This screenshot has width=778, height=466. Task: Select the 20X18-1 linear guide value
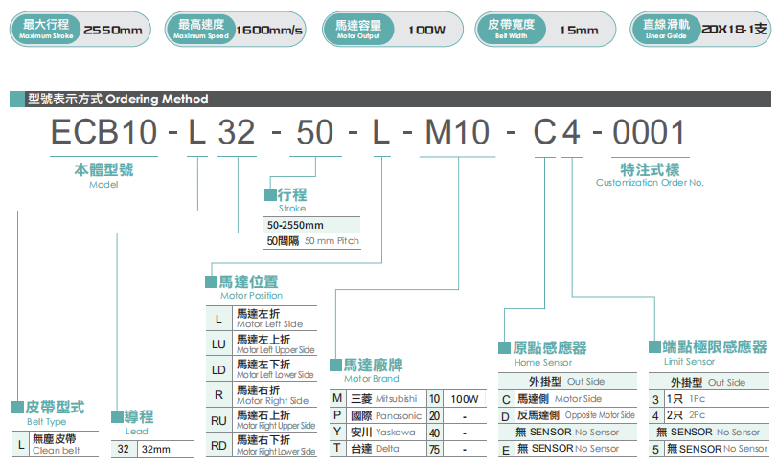734,30
